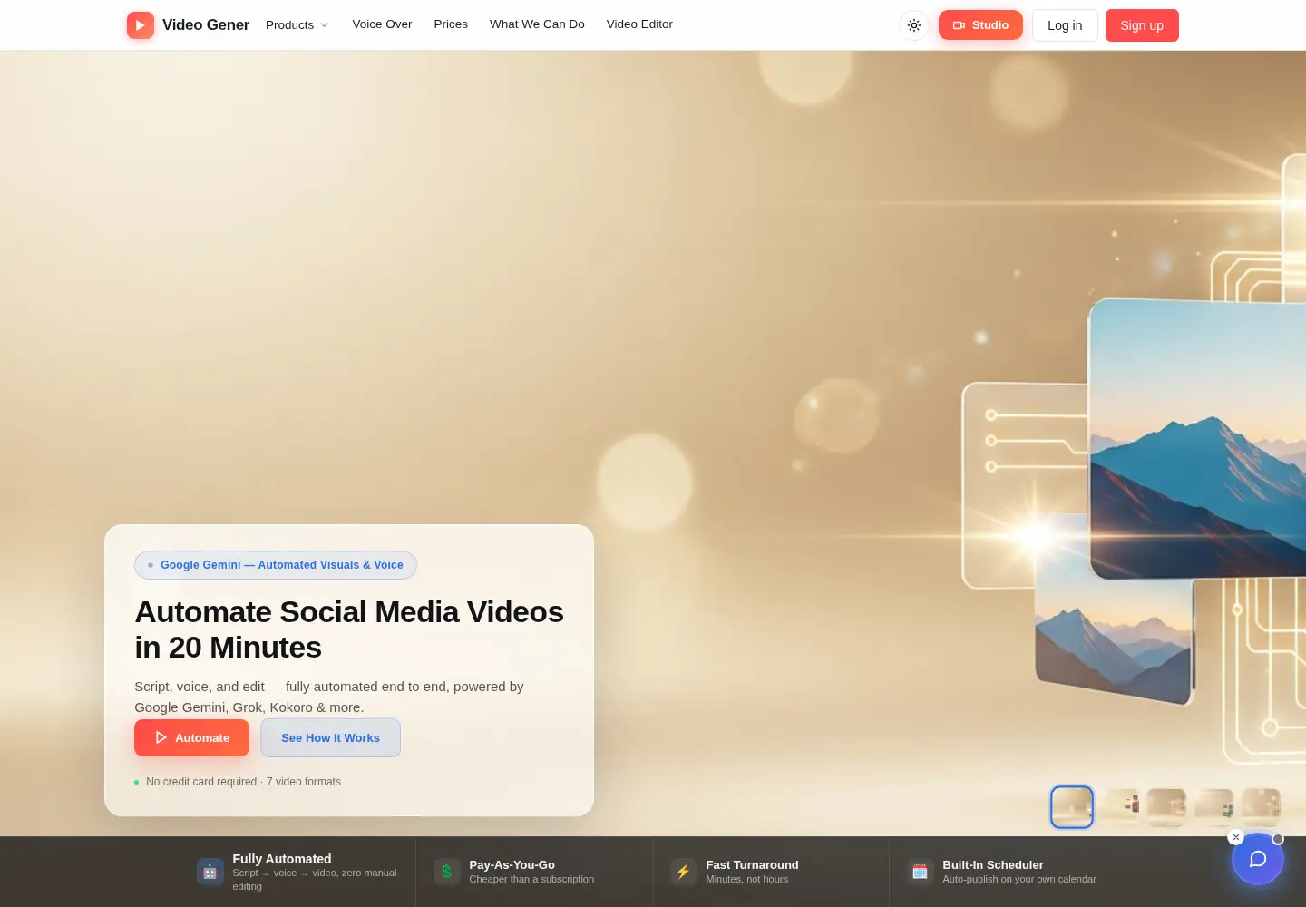Select the third hero slide thumbnail
The width and height of the screenshot is (1306, 907).
tap(1166, 807)
